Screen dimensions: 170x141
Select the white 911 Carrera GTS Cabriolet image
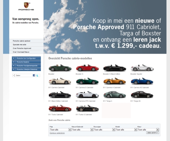point(87,94)
